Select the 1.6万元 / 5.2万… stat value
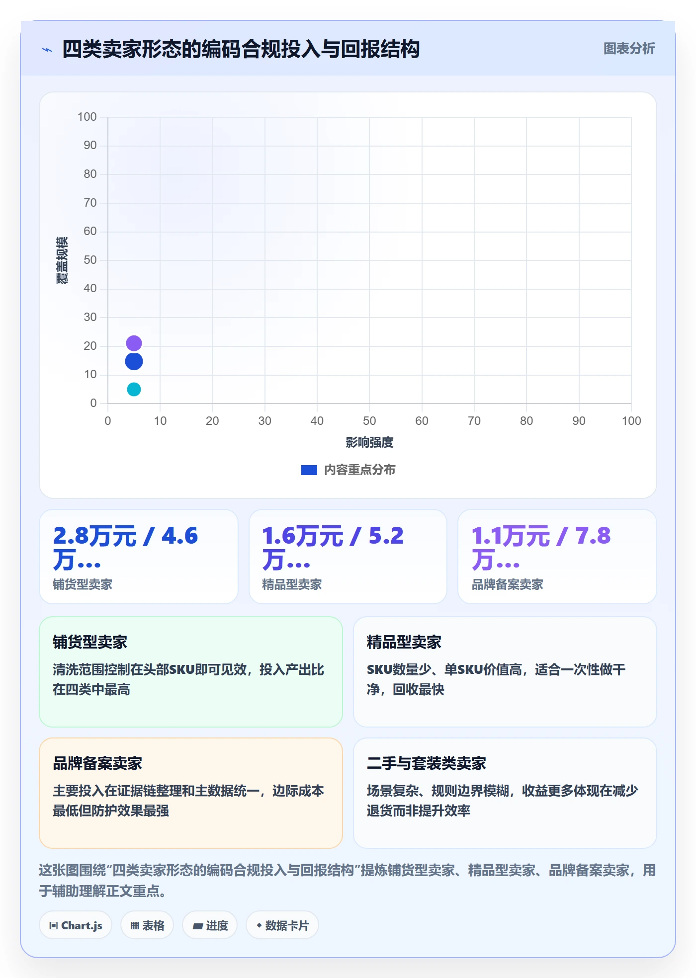696x978 pixels. (x=333, y=548)
